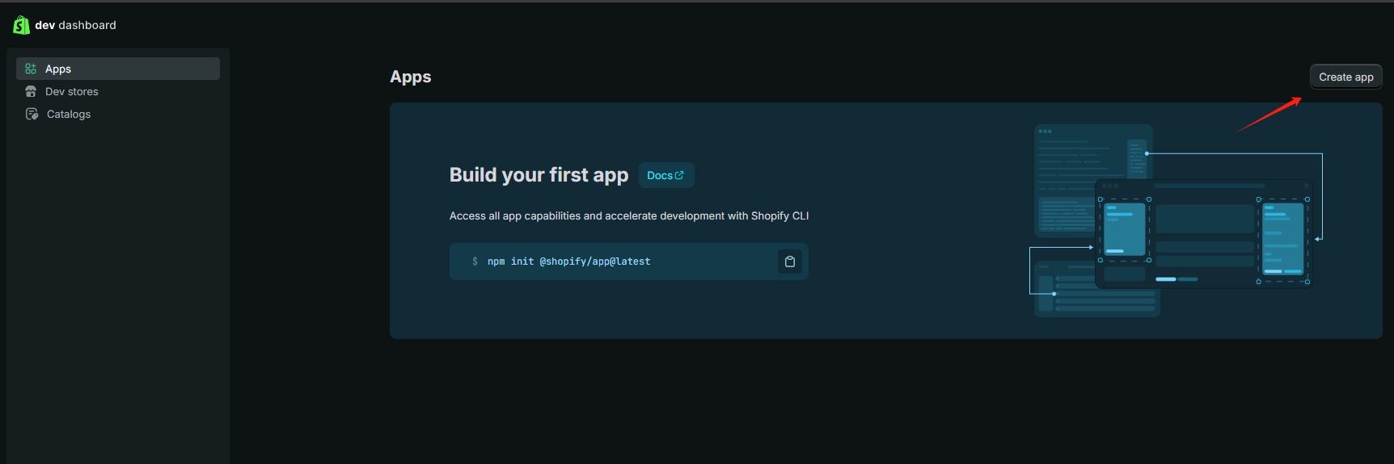Click the Dev stores storefront icon
This screenshot has height=464, width=1394.
[31, 91]
